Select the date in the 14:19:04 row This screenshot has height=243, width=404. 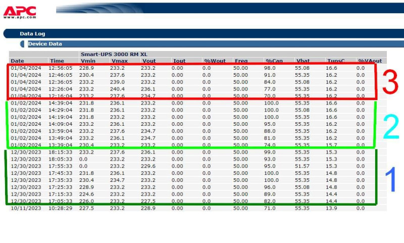coord(26,117)
